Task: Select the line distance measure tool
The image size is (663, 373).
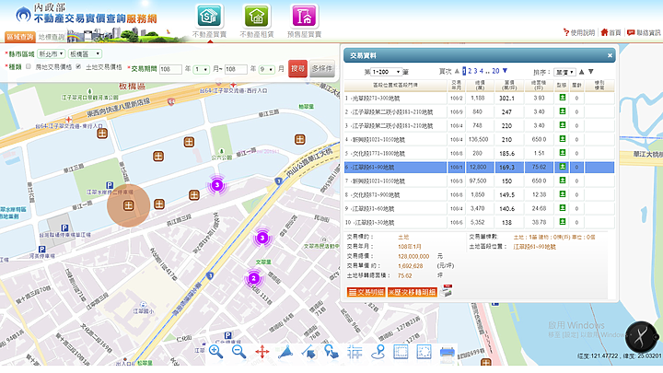Action: point(308,352)
